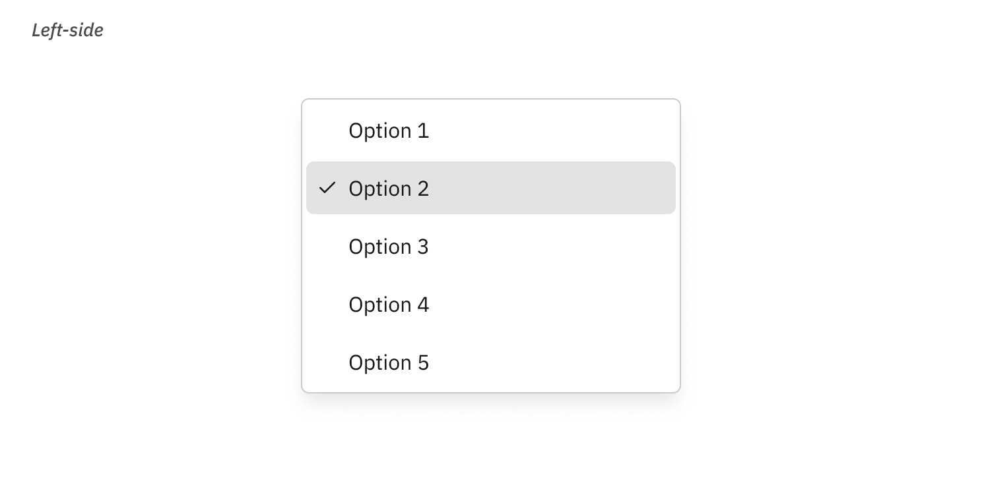Click the numeral 3 in Option 3
982x491 pixels.
pos(423,246)
